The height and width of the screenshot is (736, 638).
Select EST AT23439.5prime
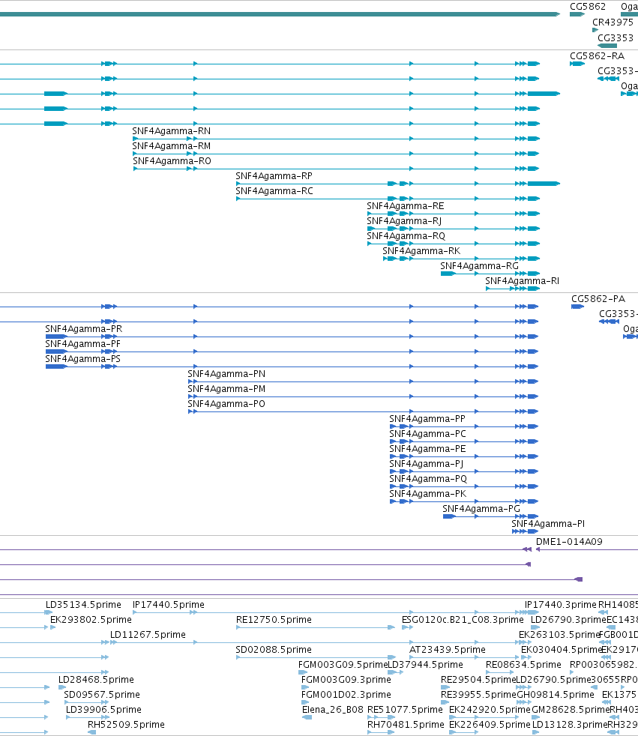tap(448, 650)
